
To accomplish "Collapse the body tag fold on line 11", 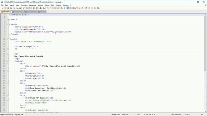I will pos(8,39).
